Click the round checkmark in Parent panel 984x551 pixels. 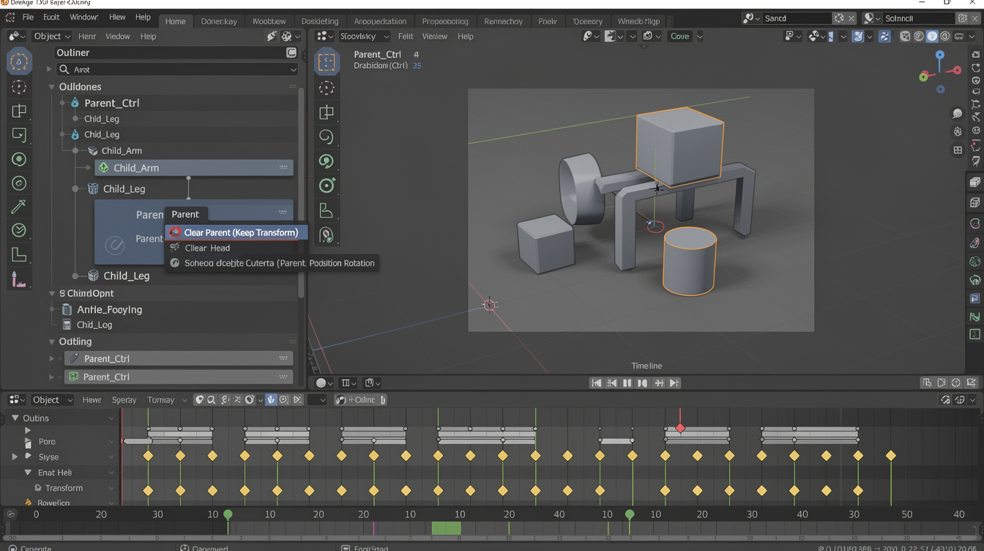coord(115,245)
